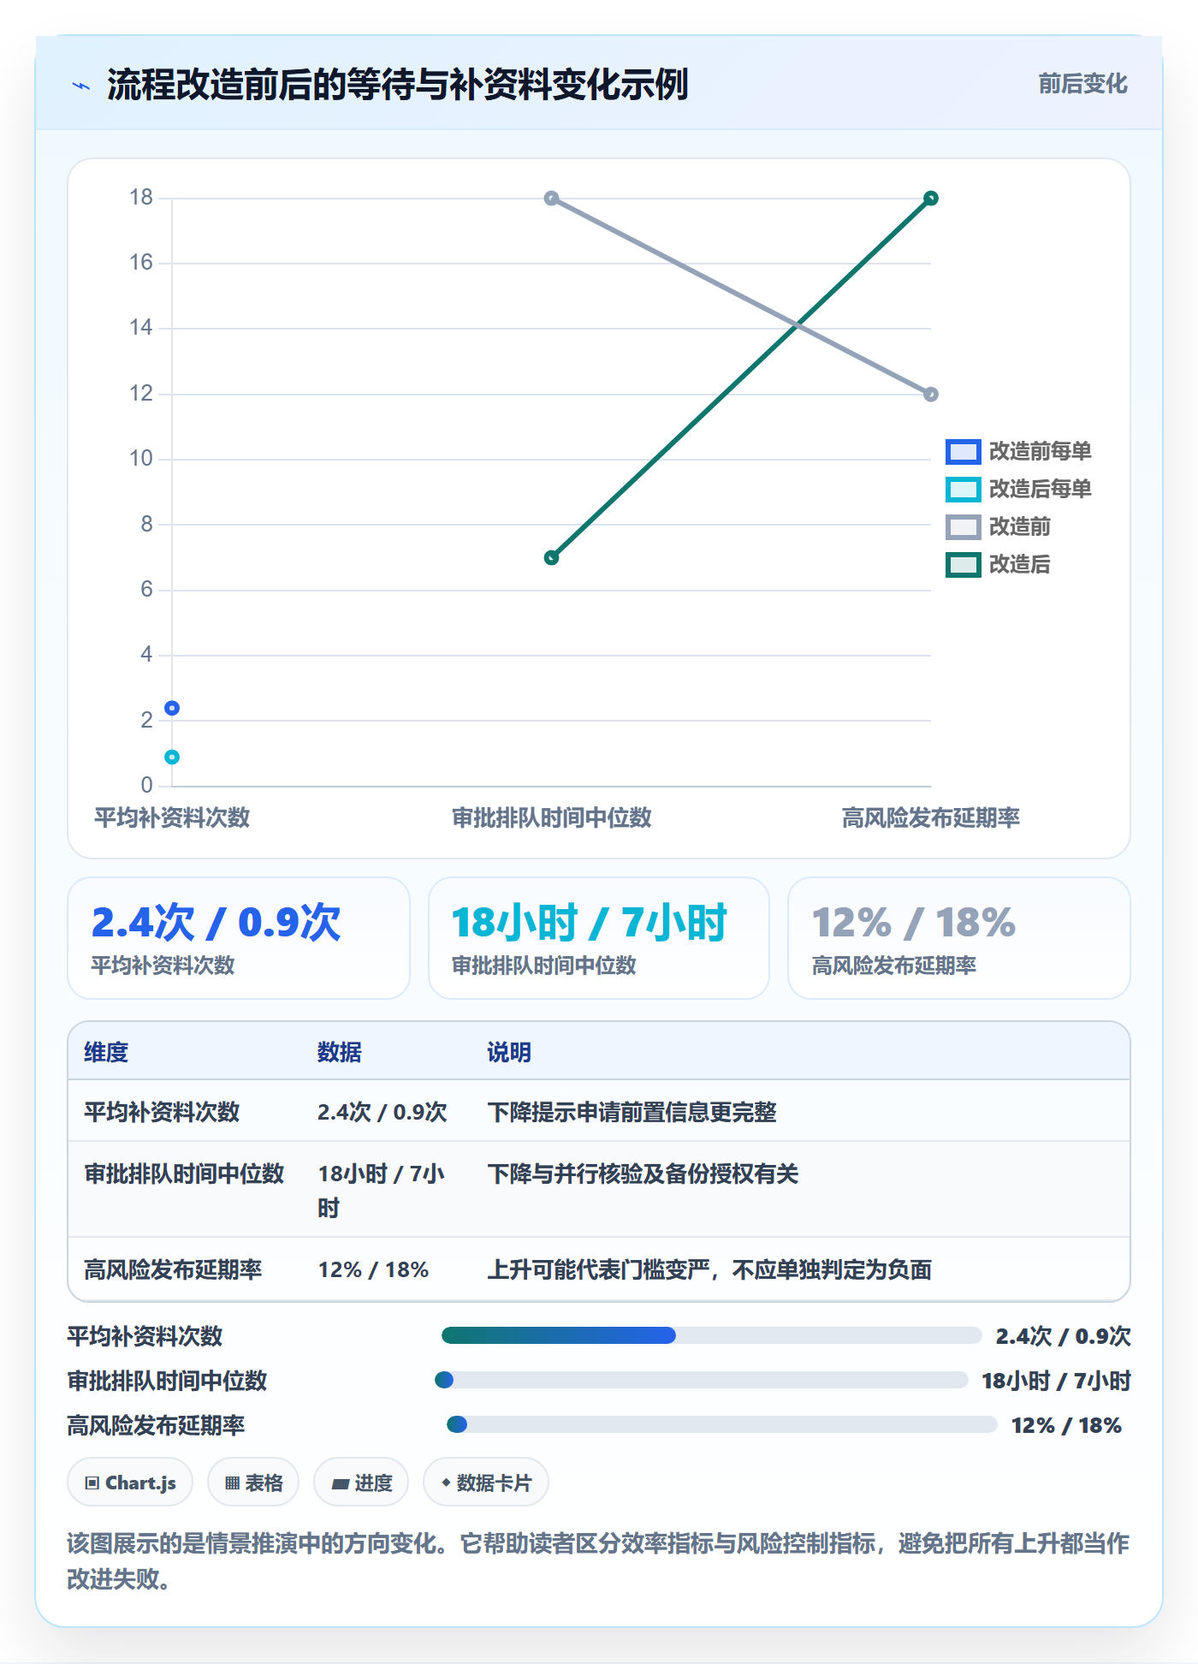1198x1664 pixels.
Task: Click table cell 下降提示申请前置信息更完整
Action: 632,1112
